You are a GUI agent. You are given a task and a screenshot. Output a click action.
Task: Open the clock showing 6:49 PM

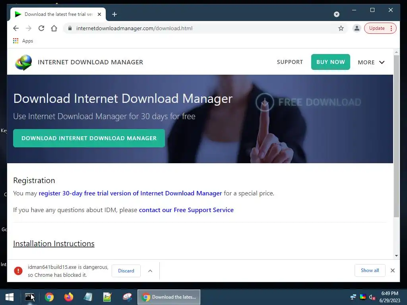coord(390,297)
